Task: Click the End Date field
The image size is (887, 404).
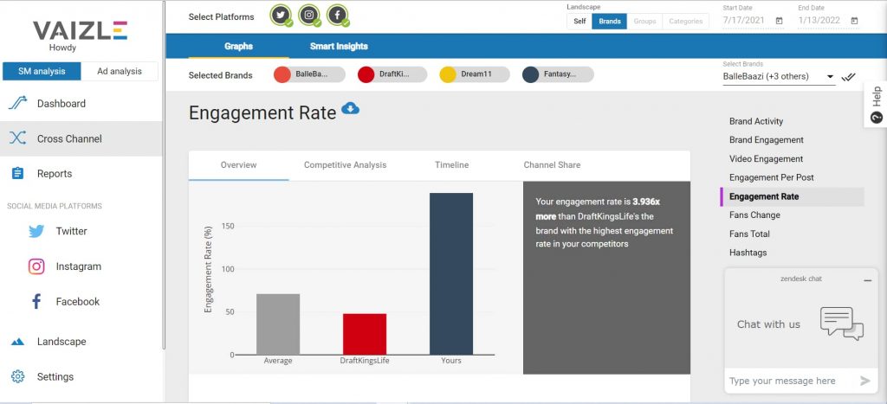Action: 828,21
